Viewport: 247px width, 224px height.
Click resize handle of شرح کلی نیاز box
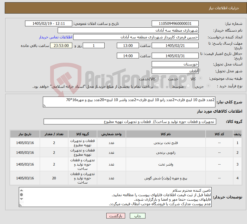click(45, 106)
